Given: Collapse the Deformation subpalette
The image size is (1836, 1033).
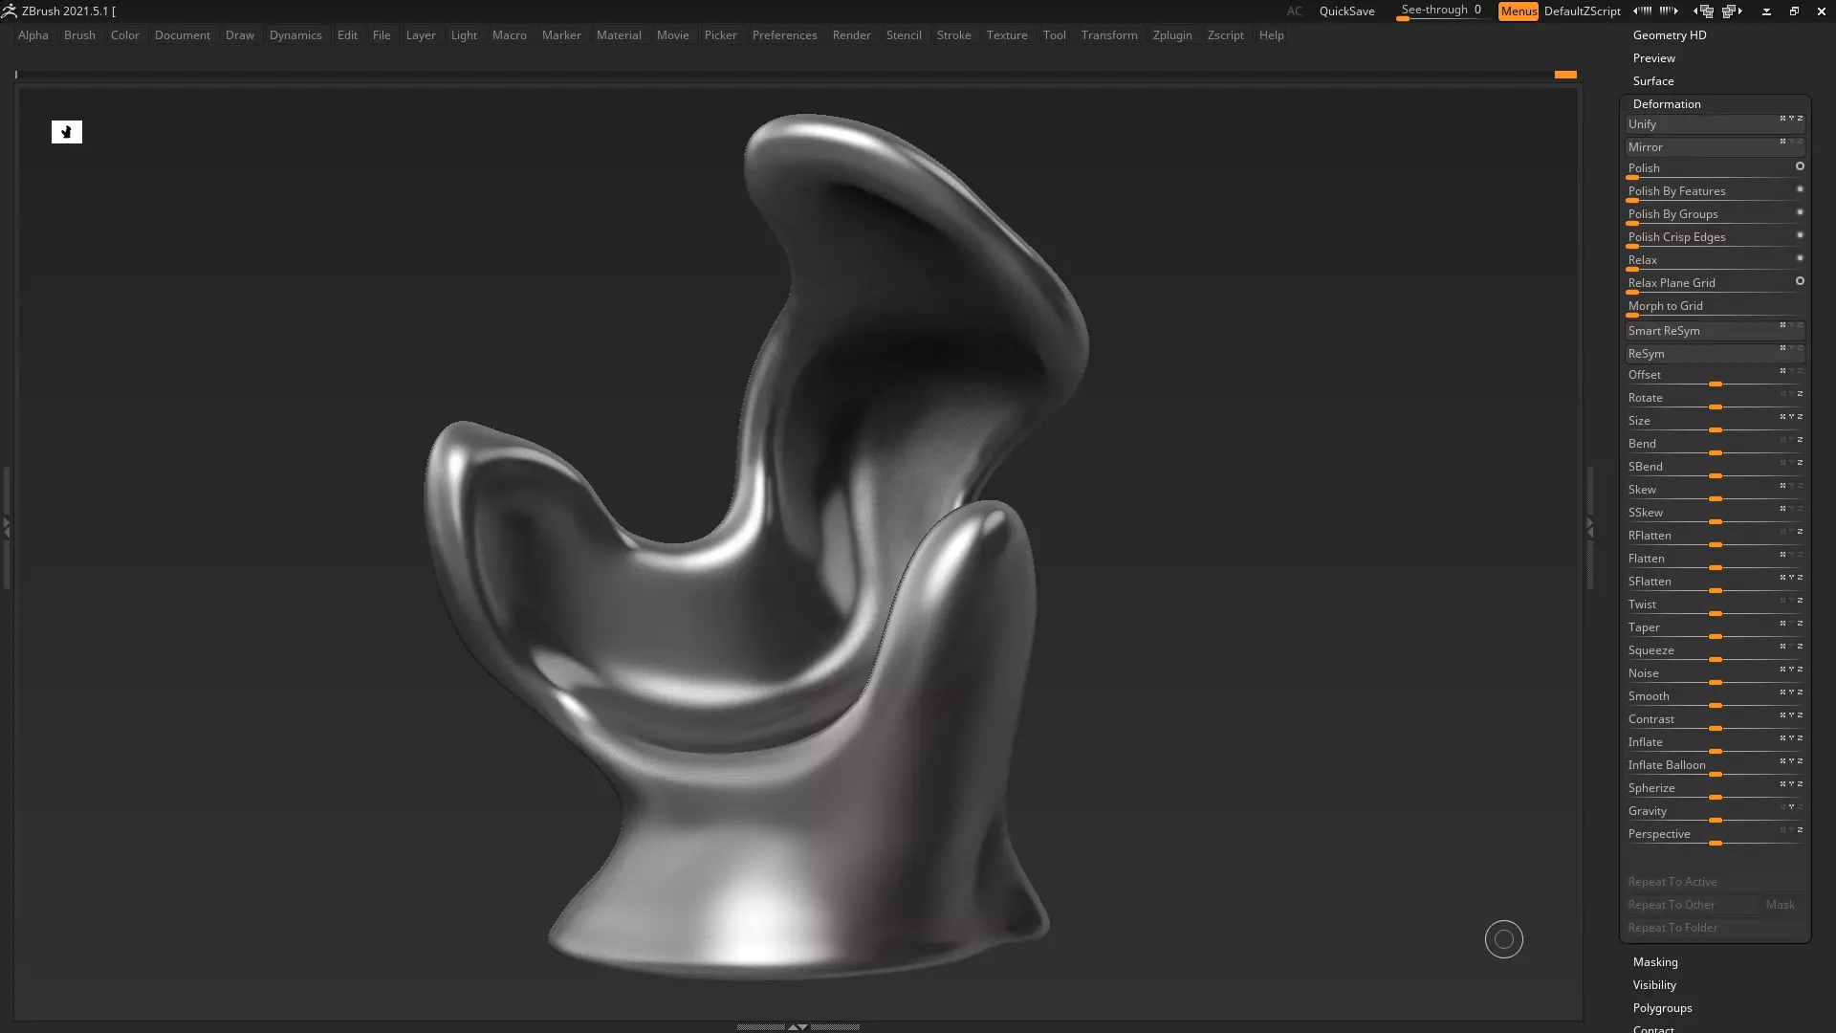Looking at the screenshot, I should pos(1666,104).
